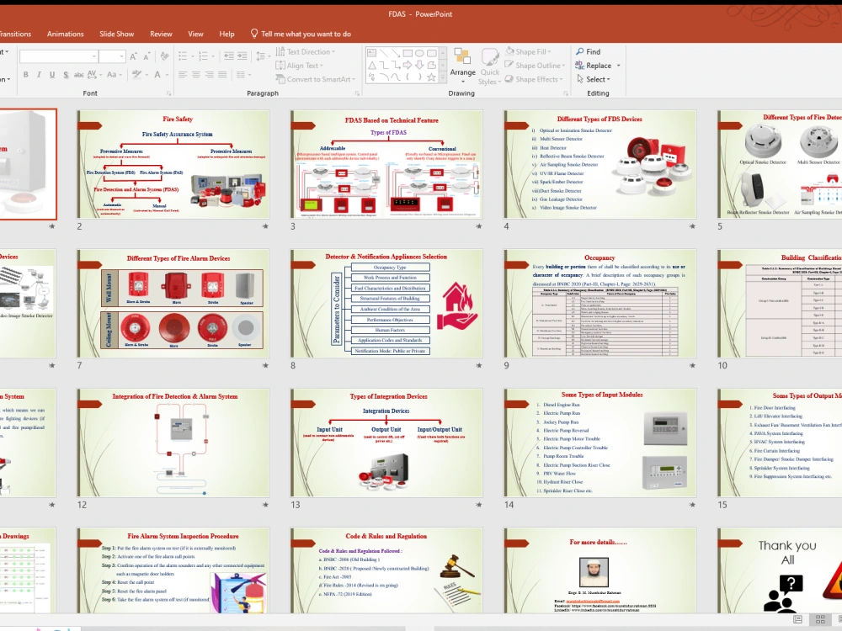Switch to Slide Sorter view icon
842x631 pixels.
click(820, 619)
